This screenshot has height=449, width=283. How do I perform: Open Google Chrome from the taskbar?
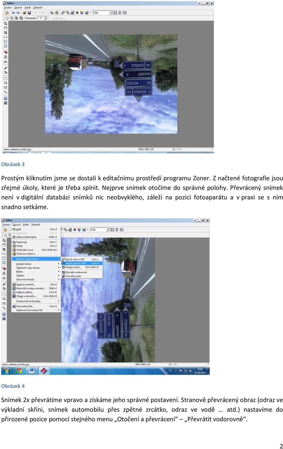pos(19,371)
